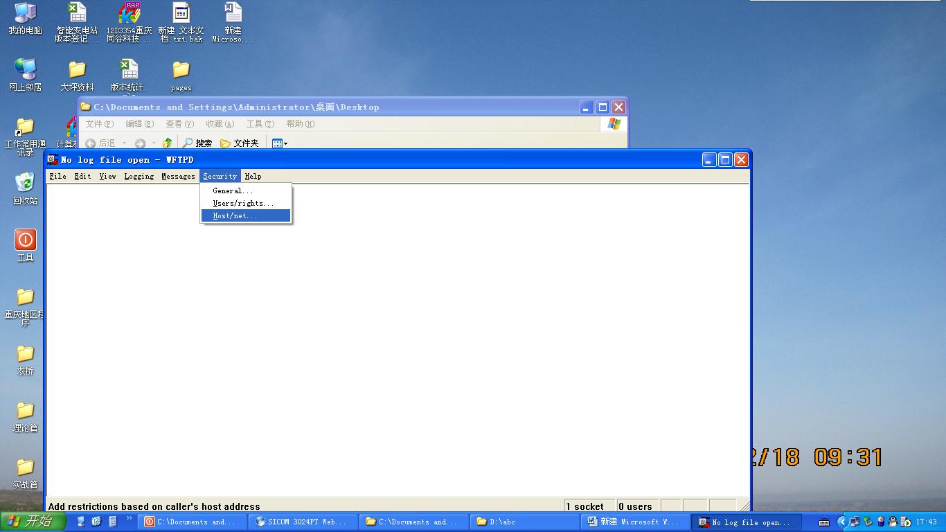Open the File menu in WFTPD
946x532 pixels.
pyautogui.click(x=57, y=177)
